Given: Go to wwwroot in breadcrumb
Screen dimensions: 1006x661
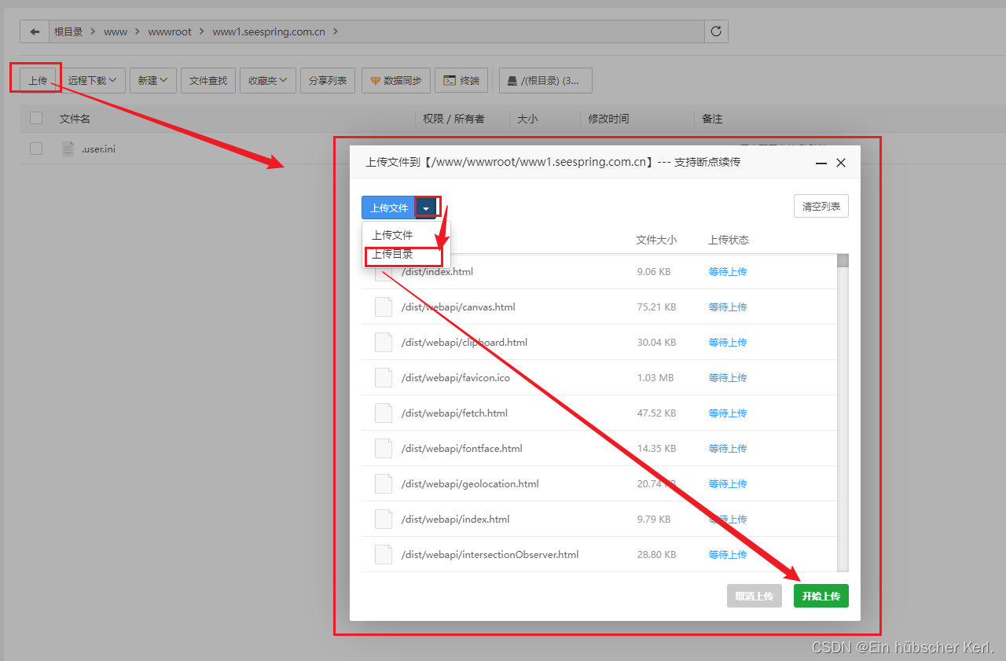Looking at the screenshot, I should tap(171, 31).
